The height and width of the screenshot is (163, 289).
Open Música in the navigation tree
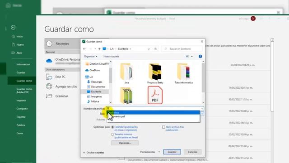[93, 101]
